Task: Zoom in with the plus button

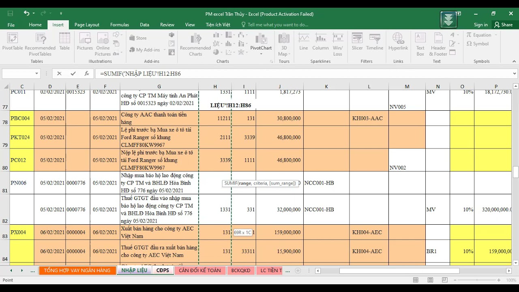Action: tap(500, 280)
